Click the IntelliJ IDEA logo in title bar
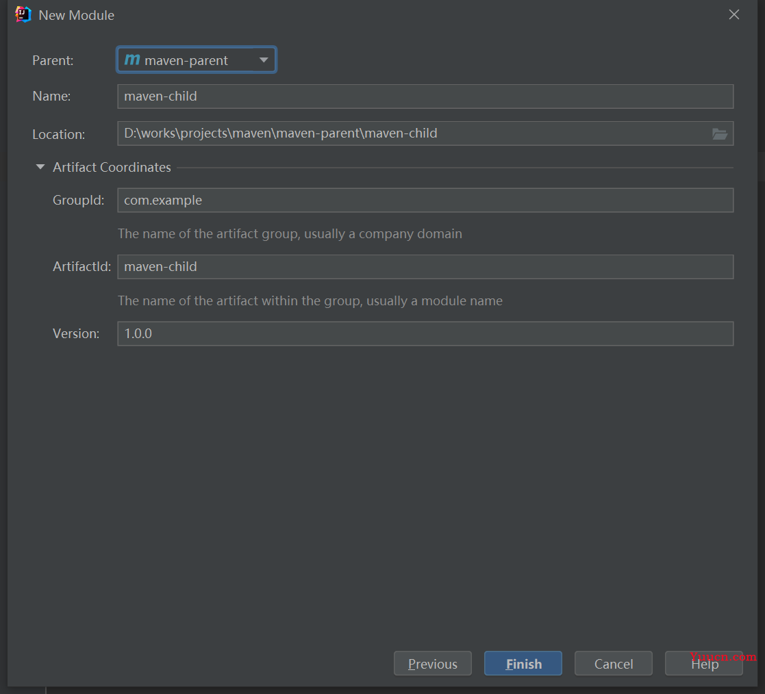Image resolution: width=765 pixels, height=694 pixels. coord(23,14)
